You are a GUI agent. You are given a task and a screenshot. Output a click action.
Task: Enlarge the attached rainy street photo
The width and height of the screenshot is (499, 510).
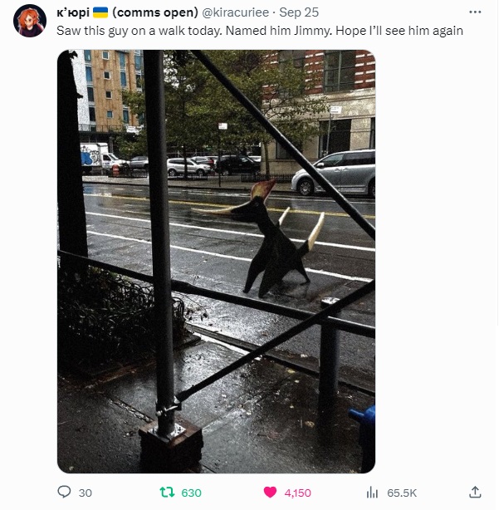216,261
